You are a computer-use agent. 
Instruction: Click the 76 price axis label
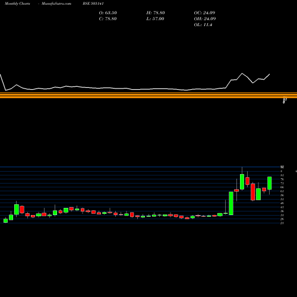click(x=282, y=179)
